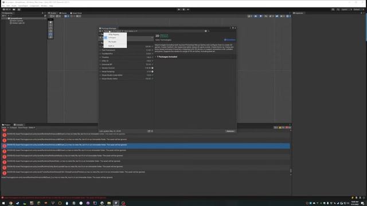Choose Unity Registry in the Packages dropdown
This screenshot has width=367, height=206.
click(114, 34)
